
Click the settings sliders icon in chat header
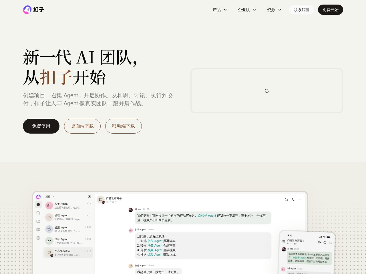(x=293, y=200)
